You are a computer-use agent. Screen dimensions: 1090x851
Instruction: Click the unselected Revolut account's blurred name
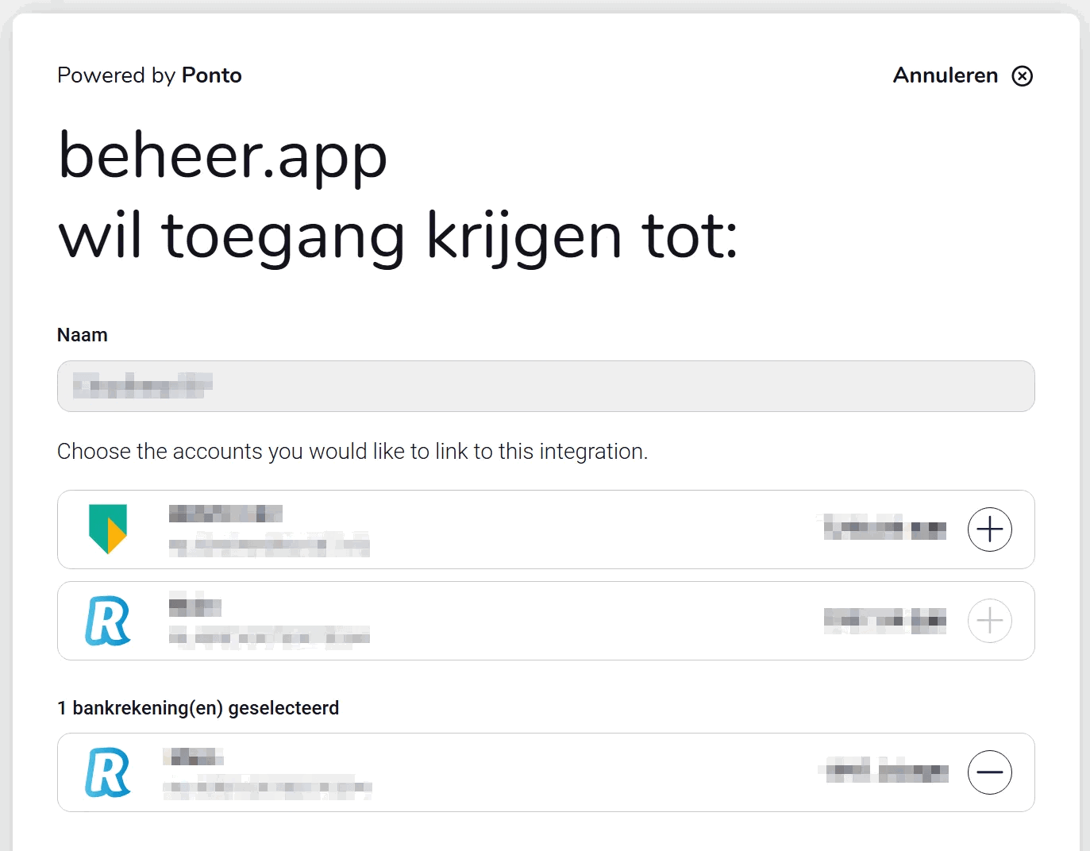[x=195, y=606]
